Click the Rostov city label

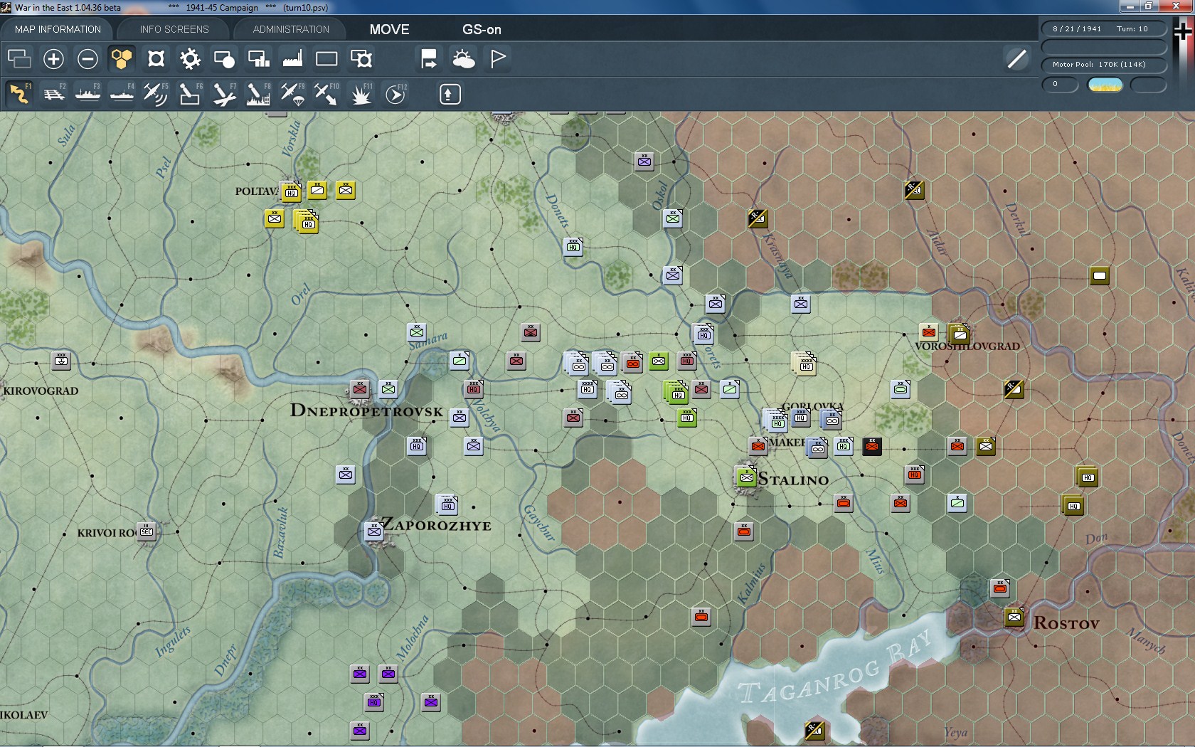pos(1066,623)
